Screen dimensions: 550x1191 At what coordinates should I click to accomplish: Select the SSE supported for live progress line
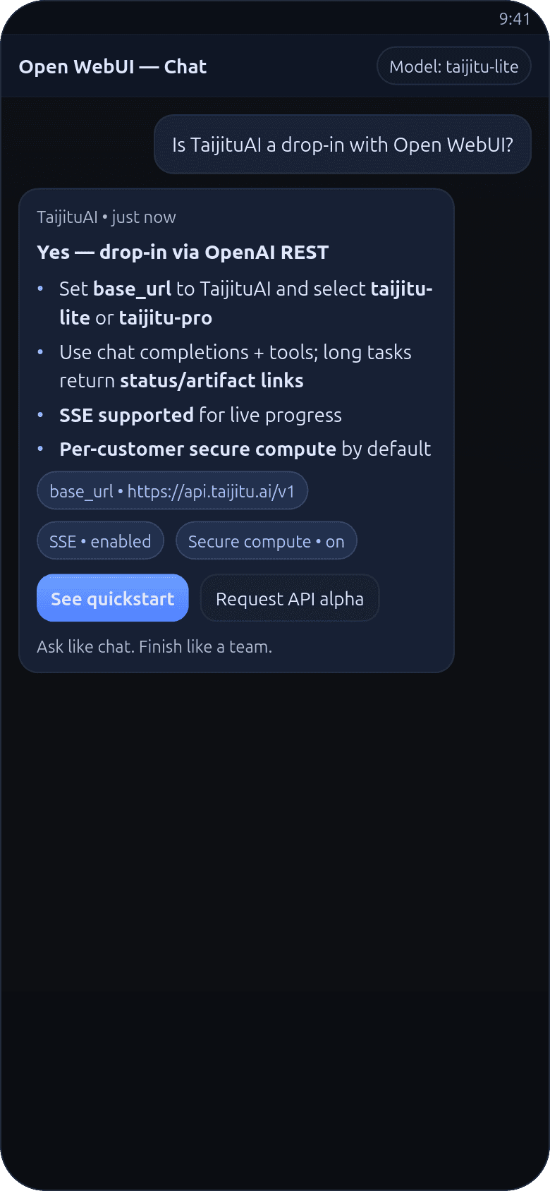(x=200, y=415)
